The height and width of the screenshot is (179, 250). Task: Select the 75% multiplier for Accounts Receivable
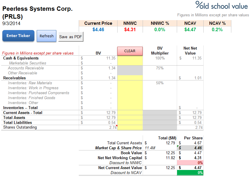160,68
